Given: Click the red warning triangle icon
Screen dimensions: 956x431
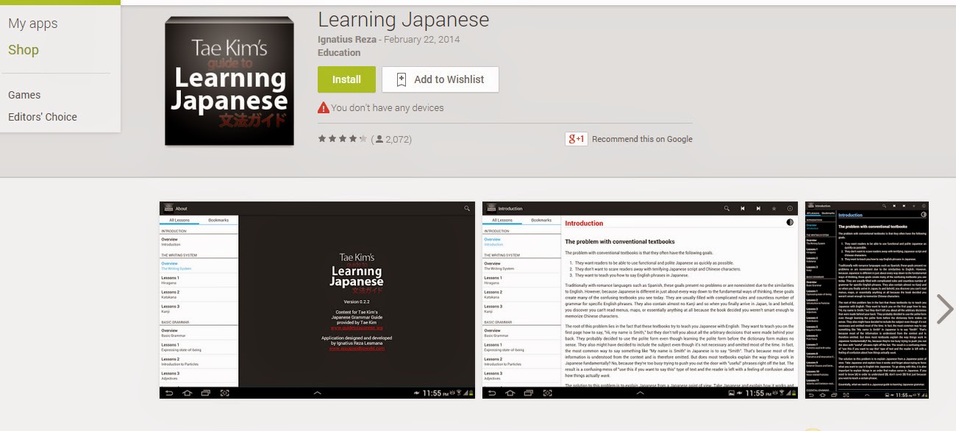Looking at the screenshot, I should click(x=324, y=108).
